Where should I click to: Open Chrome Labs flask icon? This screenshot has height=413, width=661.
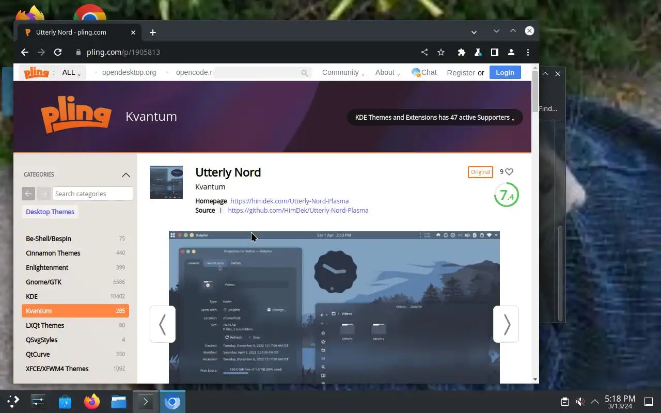[x=478, y=52]
